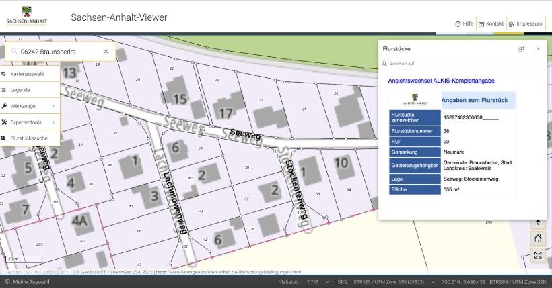Click the bold Seeweg street label
This screenshot has height=288, width=552.
point(245,134)
